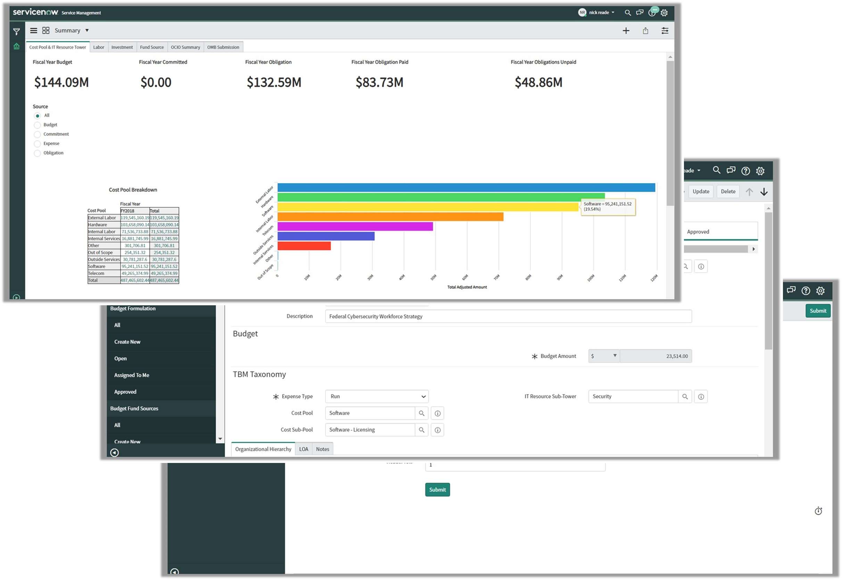Expand the Budget Formulation navigator section
Viewport: 842px width, 580px height.
pyautogui.click(x=162, y=309)
